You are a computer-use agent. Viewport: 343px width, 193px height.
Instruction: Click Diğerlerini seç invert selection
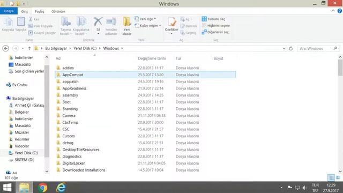(x=215, y=32)
